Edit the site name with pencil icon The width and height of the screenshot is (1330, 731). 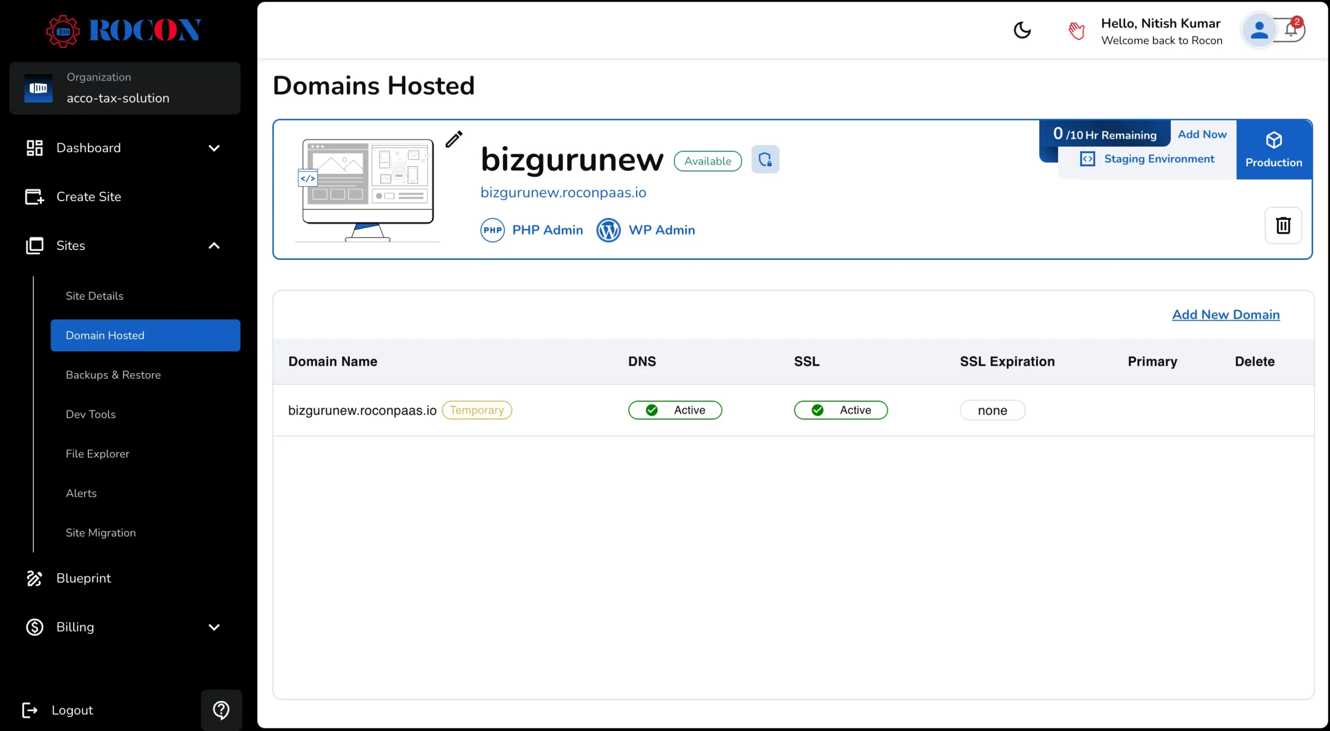(x=454, y=139)
